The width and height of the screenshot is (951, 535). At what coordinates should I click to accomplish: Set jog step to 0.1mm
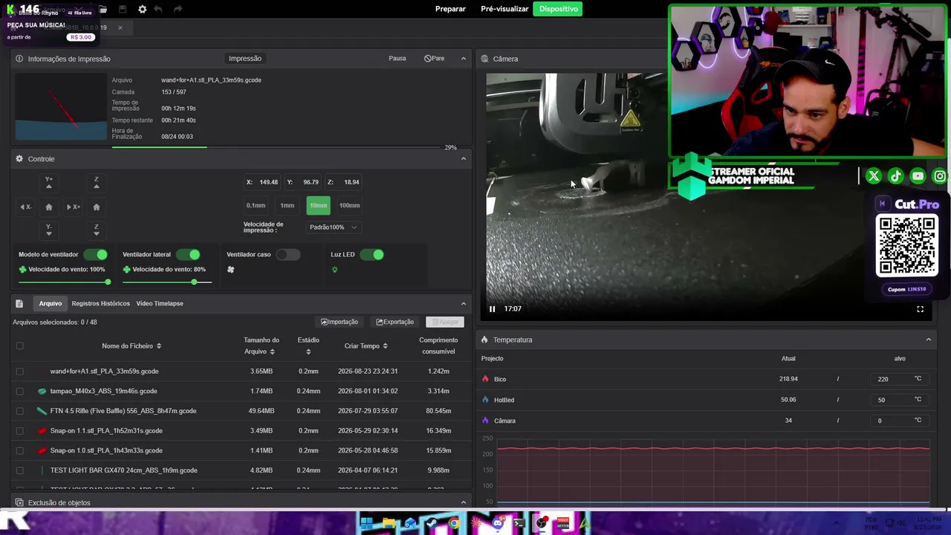(x=256, y=205)
